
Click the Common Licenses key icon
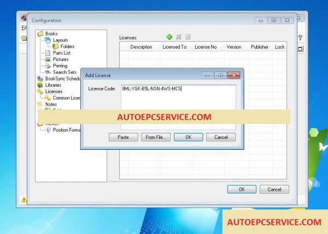48,98
